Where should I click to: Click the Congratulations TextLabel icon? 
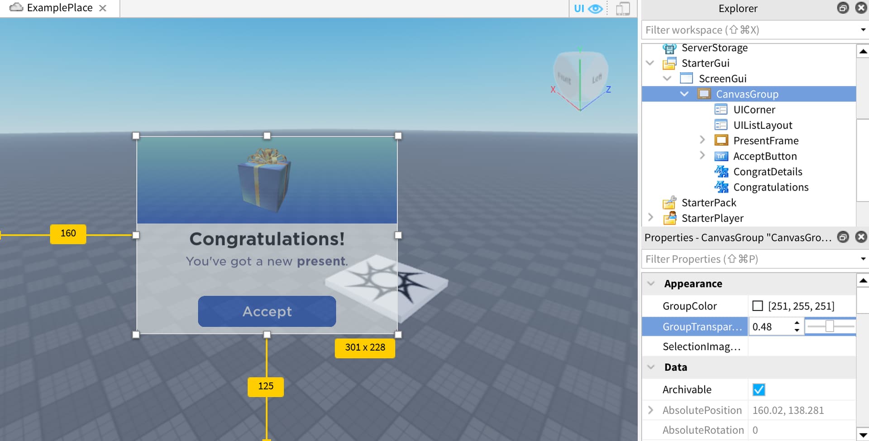pyautogui.click(x=721, y=187)
